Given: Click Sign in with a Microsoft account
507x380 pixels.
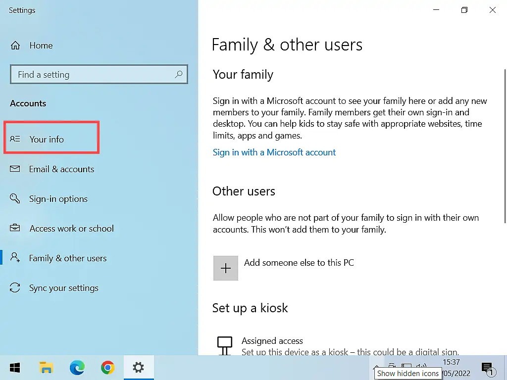Looking at the screenshot, I should [x=274, y=152].
